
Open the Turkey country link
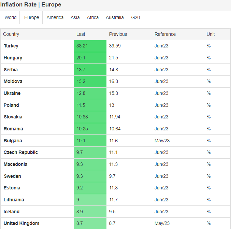point(11,46)
